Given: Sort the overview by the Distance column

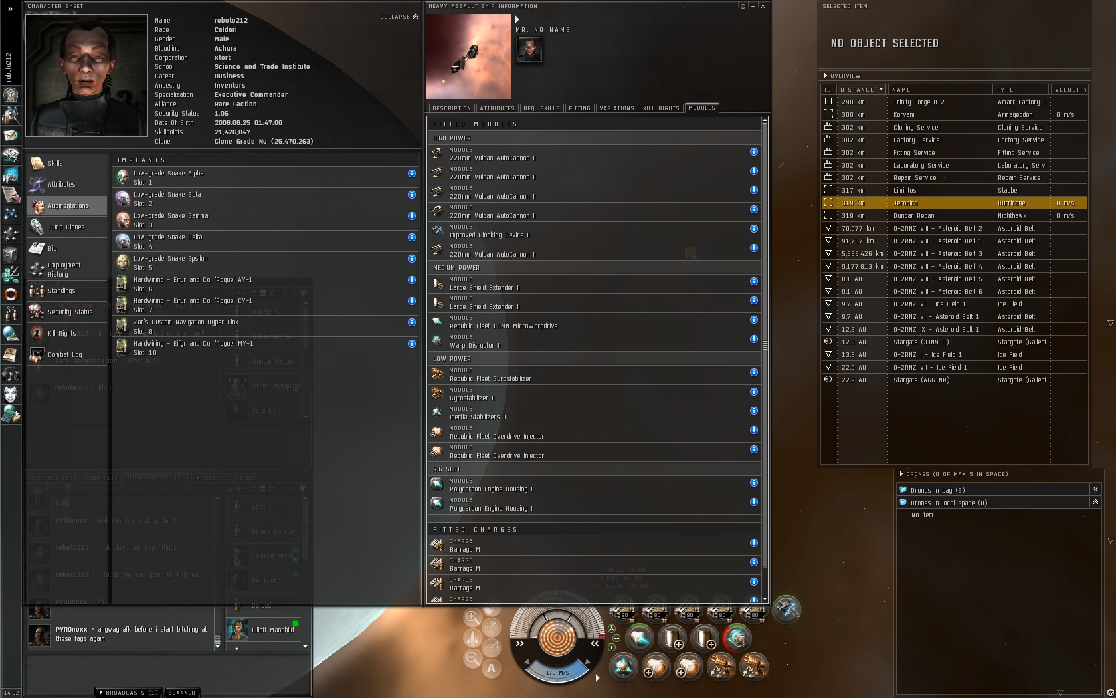Looking at the screenshot, I should [862, 90].
